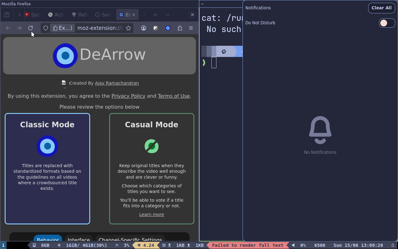Choose the Casual Mode card
Viewport: 398px width, 249px height.
tap(152, 169)
